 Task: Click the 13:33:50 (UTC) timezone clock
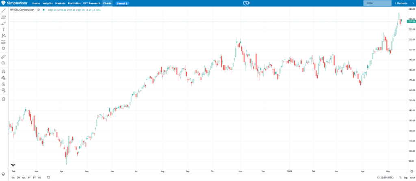386,177
